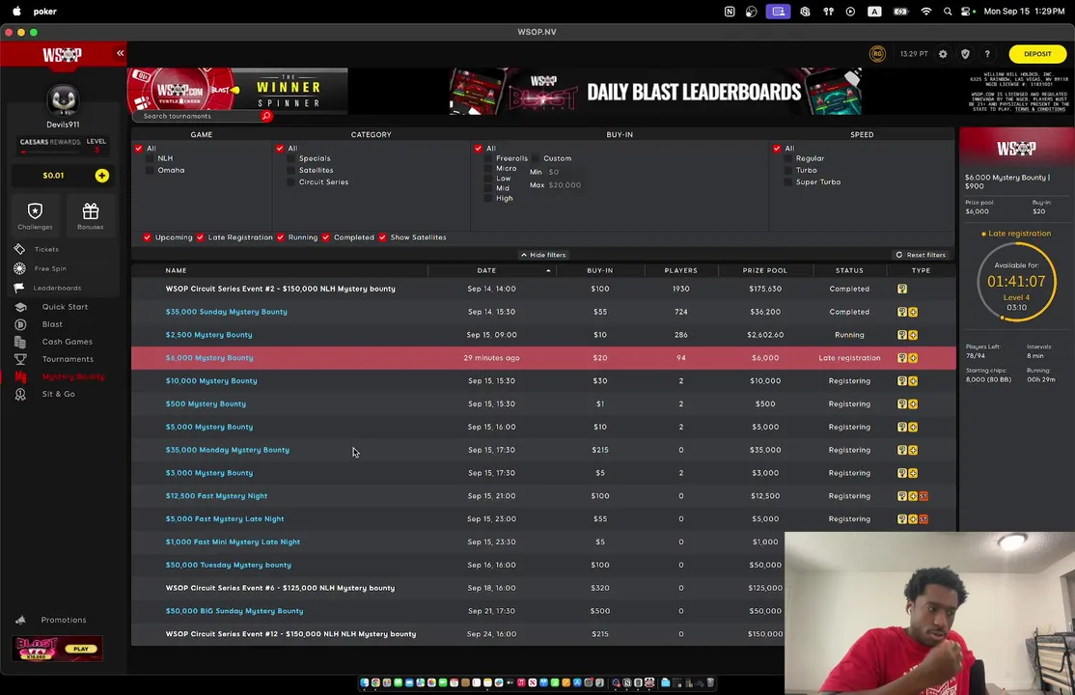Open Spotlight search in menu bar

click(x=947, y=11)
